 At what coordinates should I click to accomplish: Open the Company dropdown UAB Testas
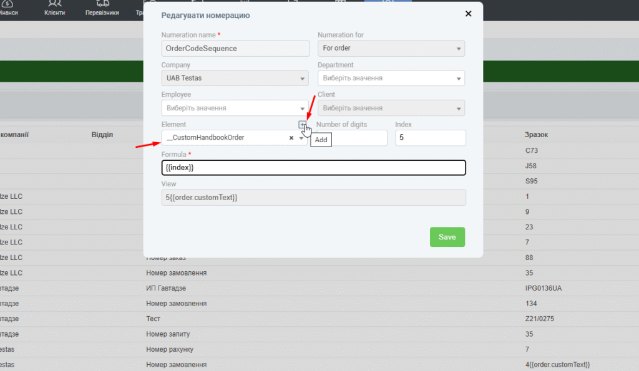(235, 78)
